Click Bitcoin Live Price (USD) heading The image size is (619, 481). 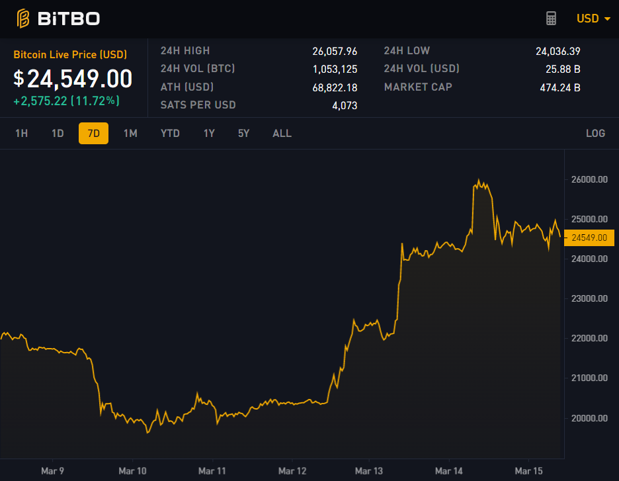[70, 54]
